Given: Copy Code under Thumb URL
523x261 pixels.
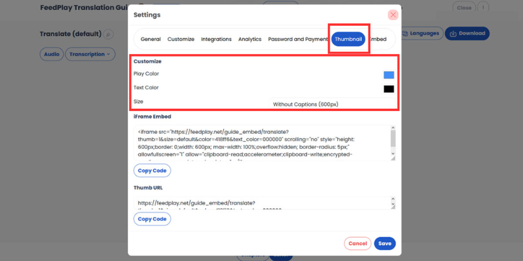Looking at the screenshot, I should pos(152,219).
